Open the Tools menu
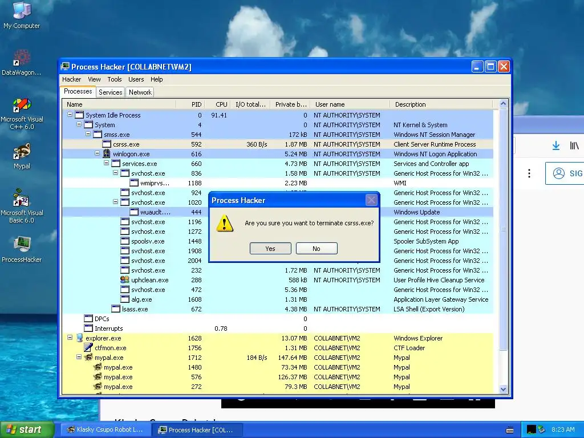This screenshot has height=438, width=584. pos(115,79)
